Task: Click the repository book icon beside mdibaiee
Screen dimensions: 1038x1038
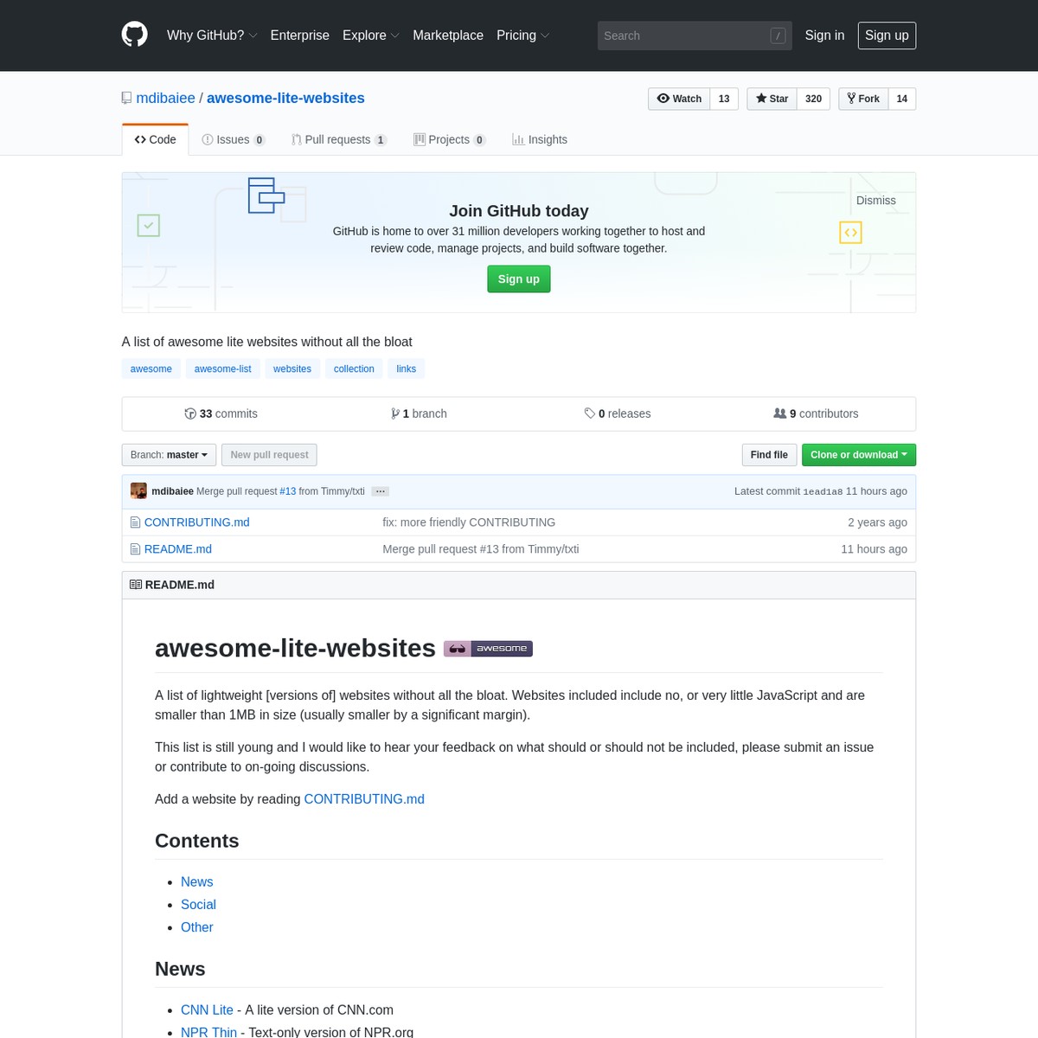Action: point(127,98)
